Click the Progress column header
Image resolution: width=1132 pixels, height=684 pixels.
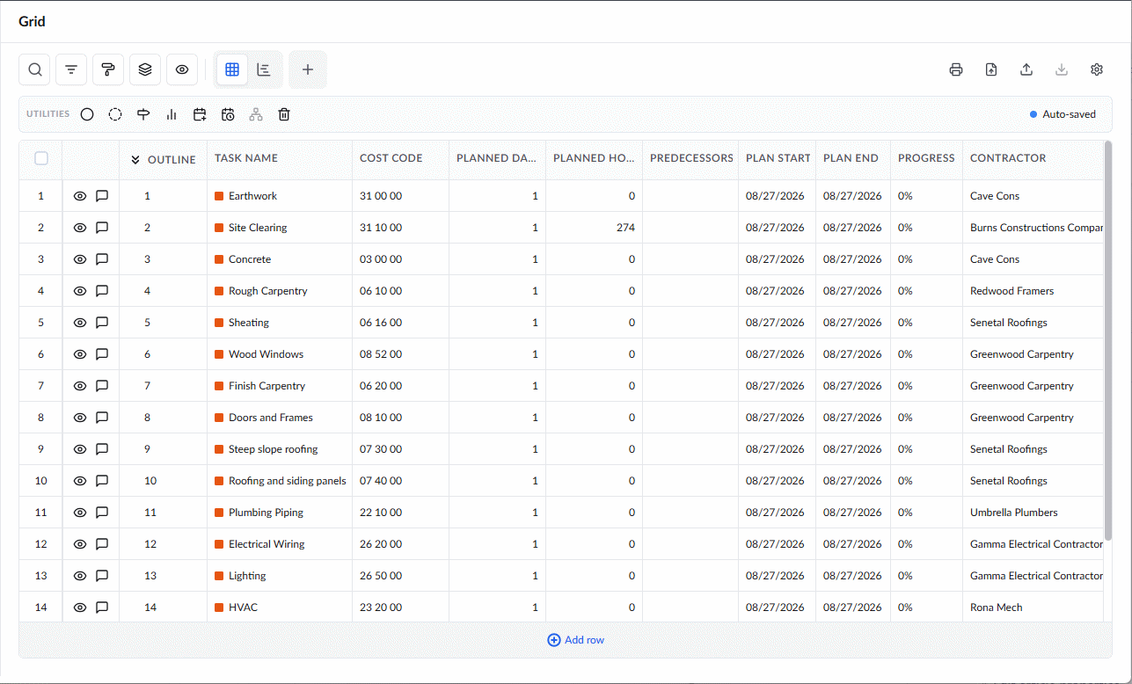click(x=927, y=158)
